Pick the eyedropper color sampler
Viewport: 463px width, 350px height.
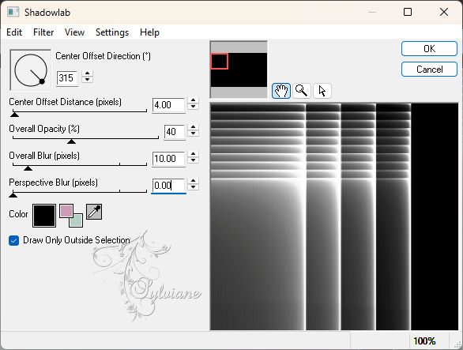point(94,212)
